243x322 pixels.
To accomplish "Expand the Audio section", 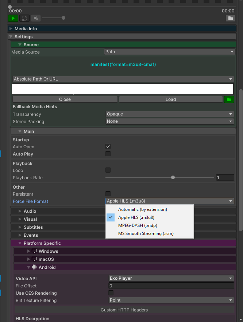I will coord(29,211).
